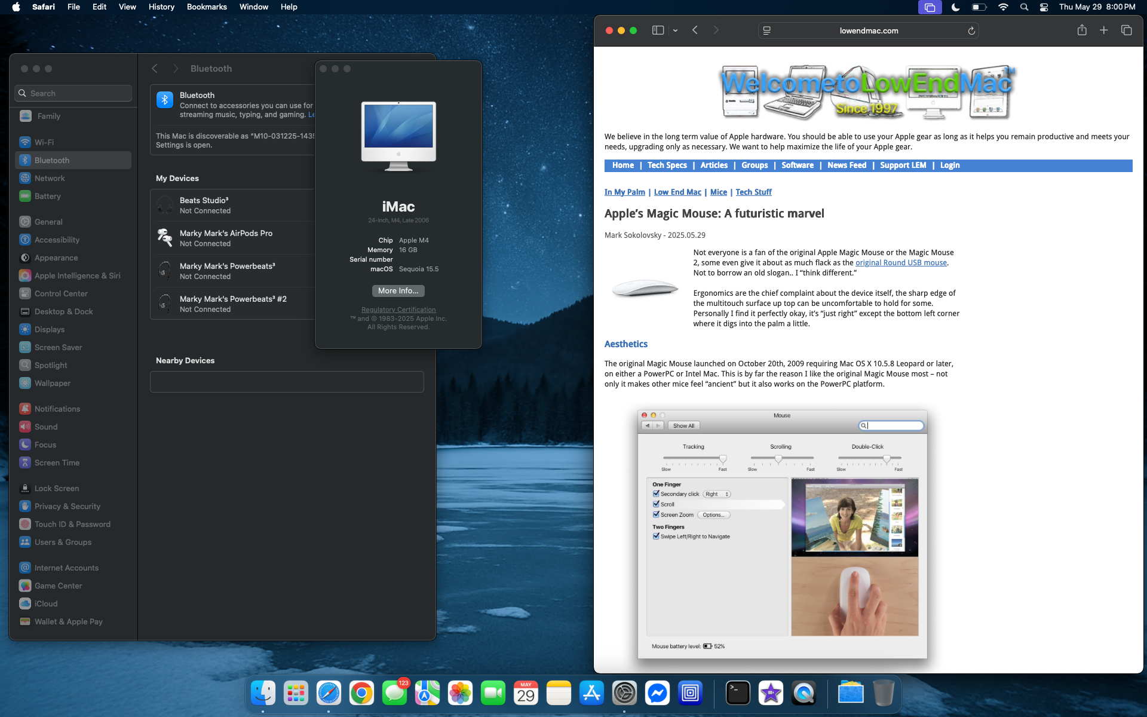Launch Messenger from the Dock
The width and height of the screenshot is (1147, 717).
[x=657, y=693]
